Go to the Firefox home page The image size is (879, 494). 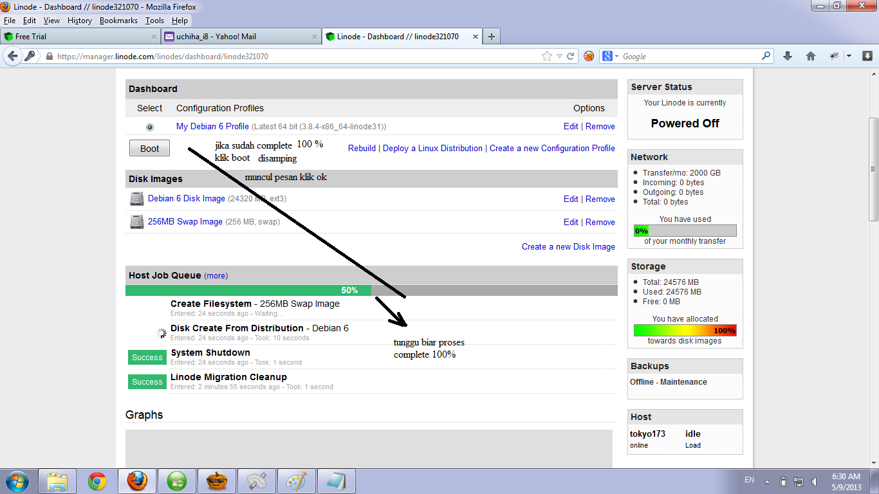point(811,56)
